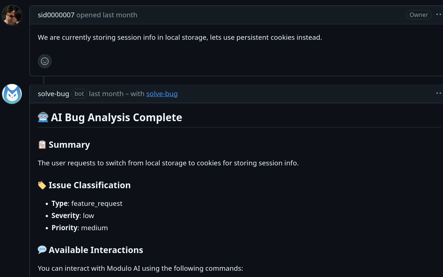The height and width of the screenshot is (277, 443).
Task: Click the Summary section heading
Action: (69, 144)
